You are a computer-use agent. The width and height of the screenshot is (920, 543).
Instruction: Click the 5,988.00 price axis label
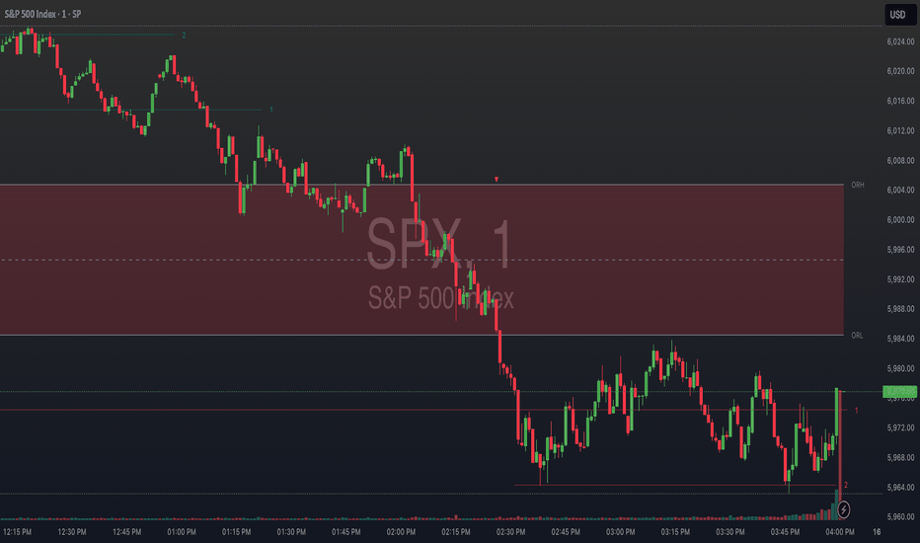pos(900,309)
